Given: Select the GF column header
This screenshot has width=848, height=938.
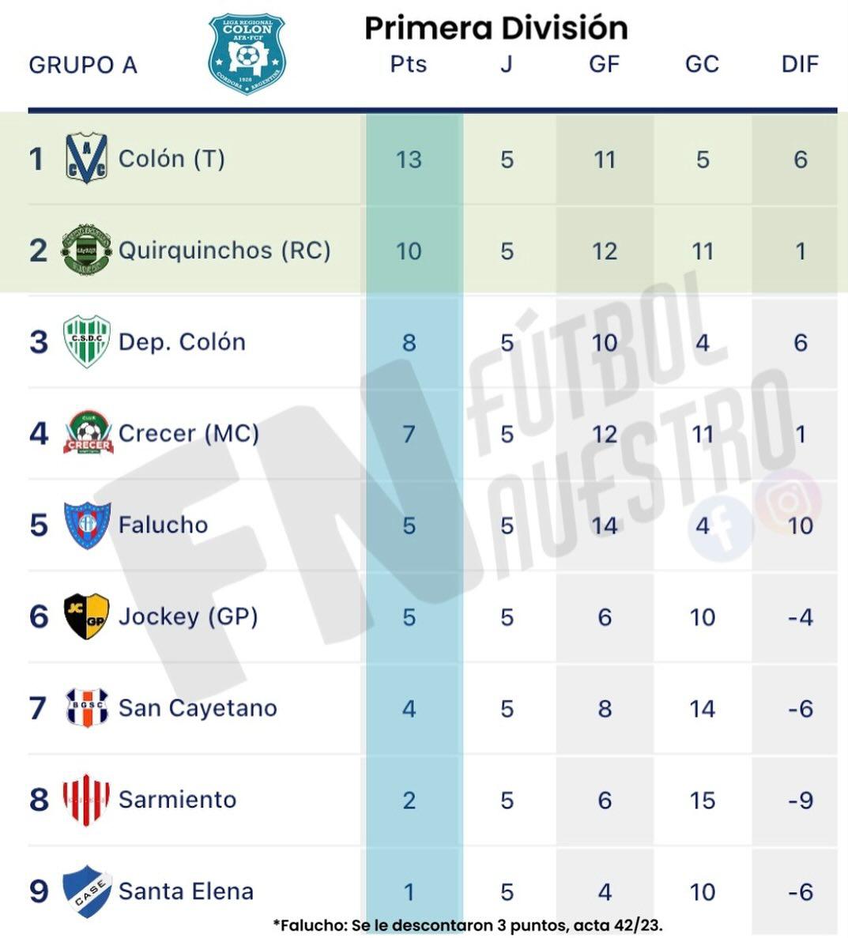Looking at the screenshot, I should coord(605,64).
